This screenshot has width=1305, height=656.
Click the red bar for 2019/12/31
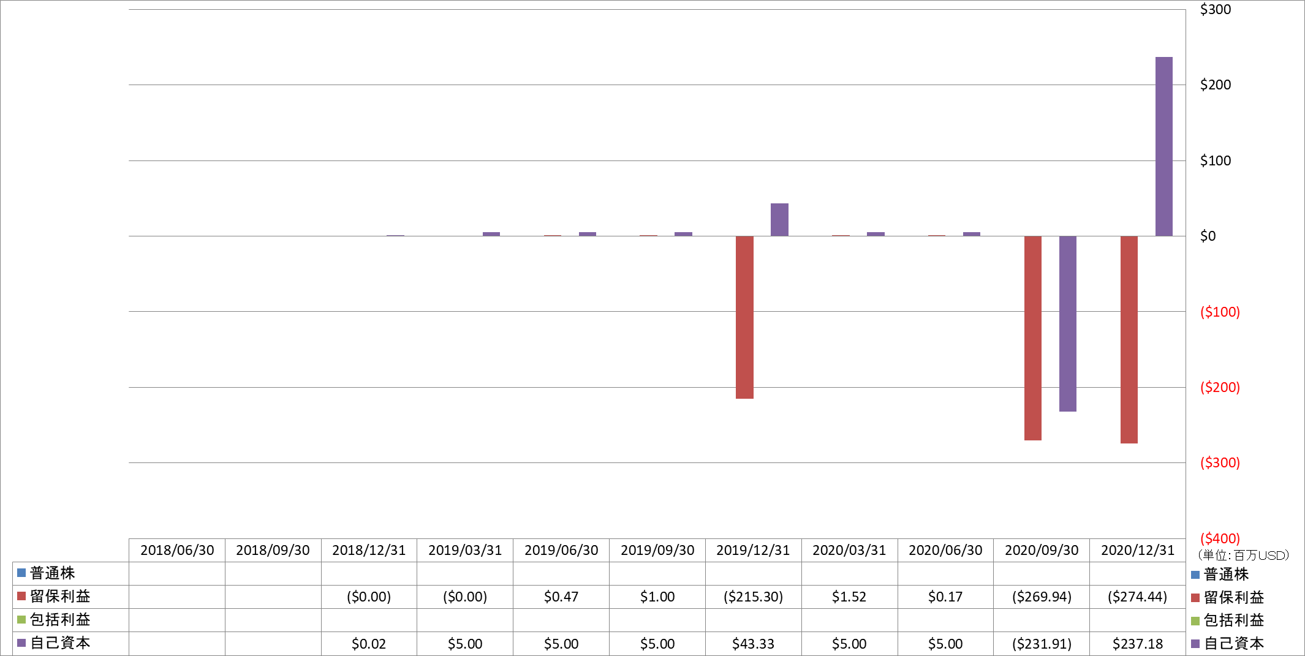tap(744, 317)
